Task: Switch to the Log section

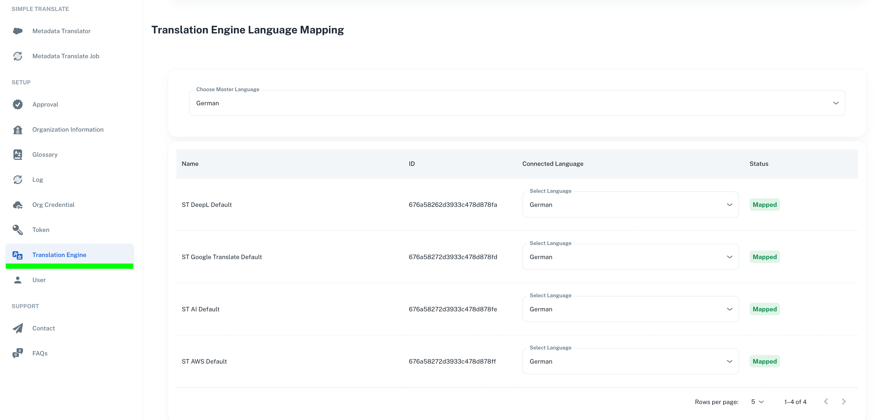Action: click(x=38, y=180)
